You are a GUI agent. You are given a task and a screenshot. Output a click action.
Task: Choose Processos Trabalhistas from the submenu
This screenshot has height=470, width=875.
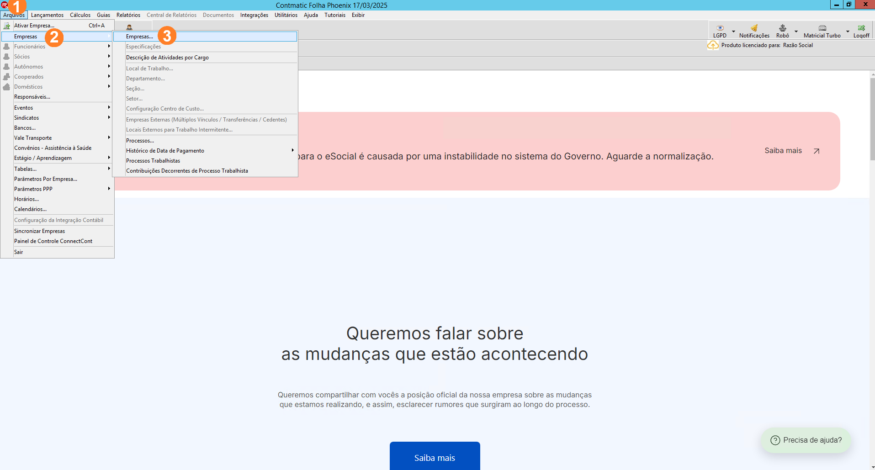click(153, 161)
